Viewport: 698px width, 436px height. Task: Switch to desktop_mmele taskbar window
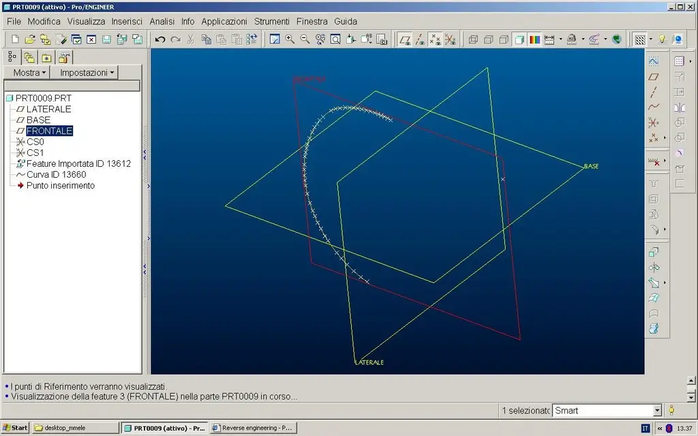point(75,428)
